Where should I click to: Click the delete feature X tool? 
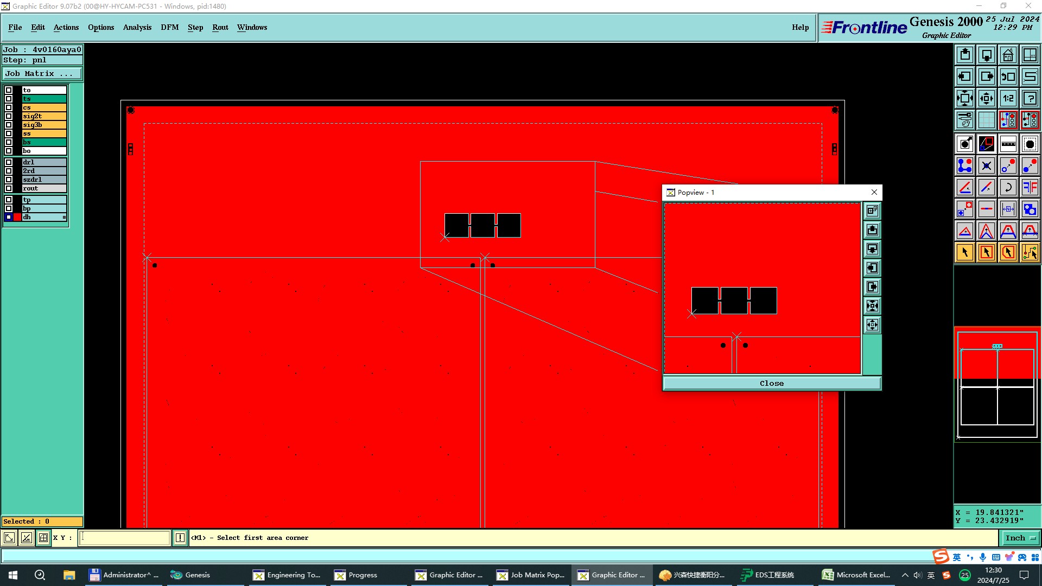pos(986,165)
